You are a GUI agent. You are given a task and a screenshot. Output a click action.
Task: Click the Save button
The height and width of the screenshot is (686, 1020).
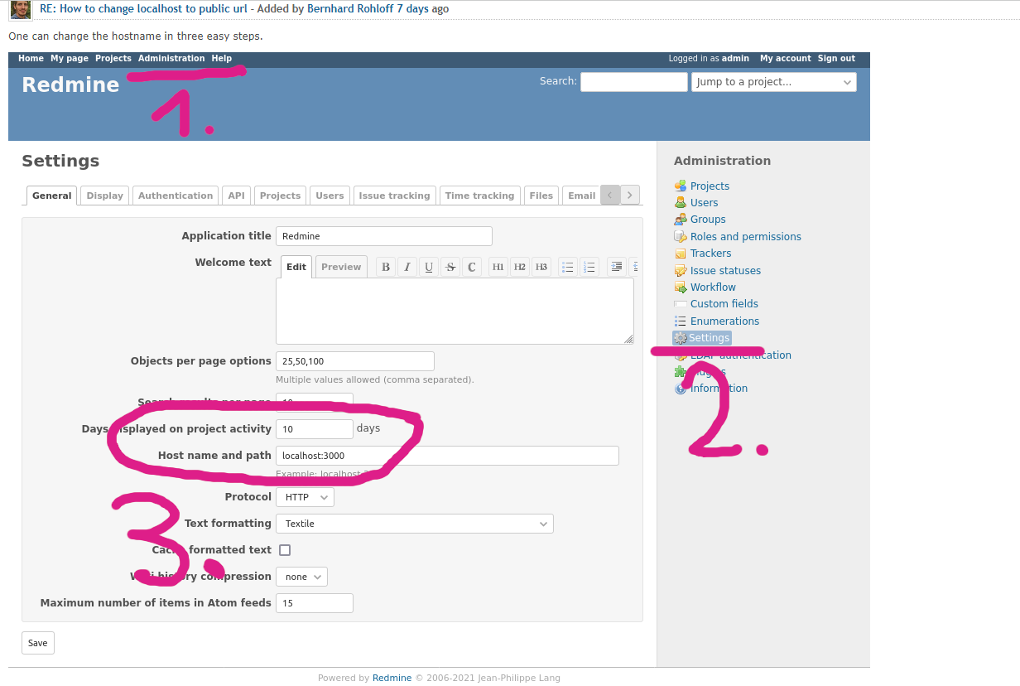pos(38,643)
